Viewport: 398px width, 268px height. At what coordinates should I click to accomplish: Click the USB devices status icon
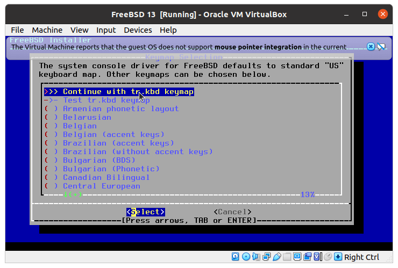point(277,257)
